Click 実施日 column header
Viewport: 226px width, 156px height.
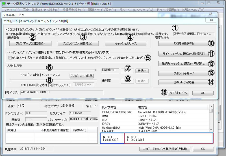tap(20, 130)
